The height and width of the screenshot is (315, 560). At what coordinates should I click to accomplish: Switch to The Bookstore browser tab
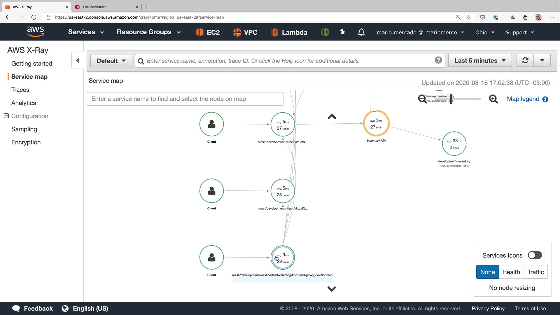tap(94, 7)
